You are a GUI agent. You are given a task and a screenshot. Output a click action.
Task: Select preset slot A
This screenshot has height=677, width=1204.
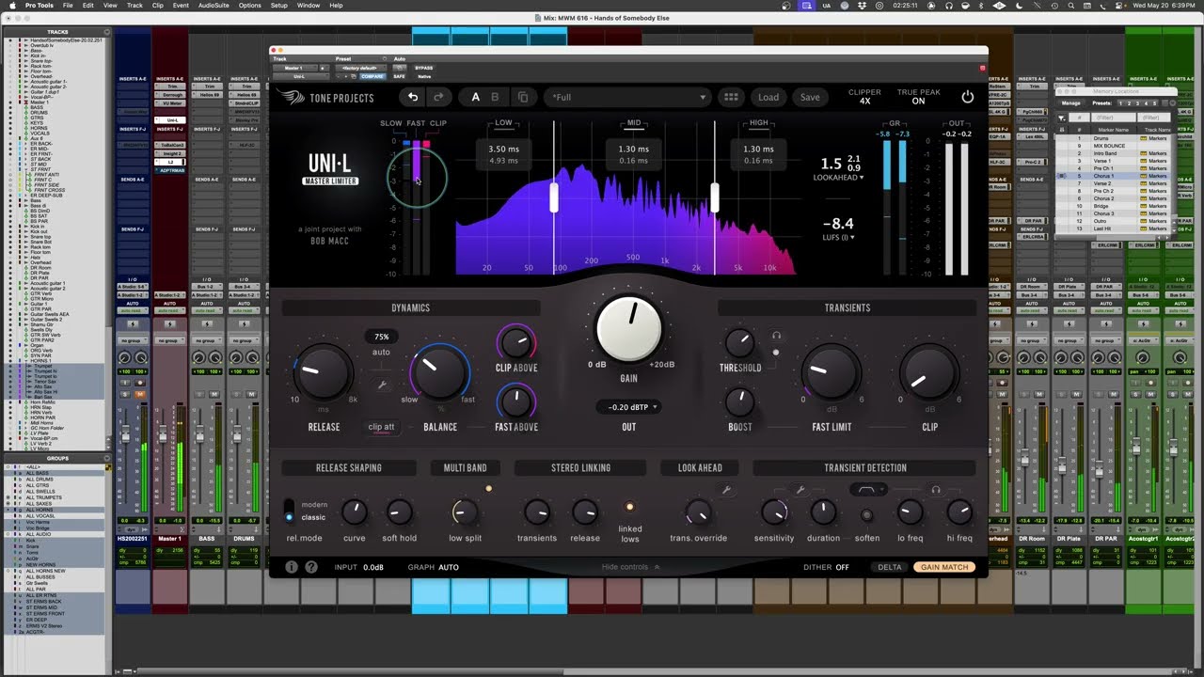tap(475, 97)
